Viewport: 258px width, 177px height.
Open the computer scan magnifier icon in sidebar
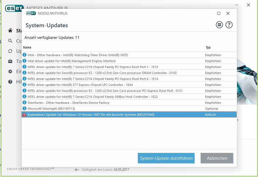point(10,41)
